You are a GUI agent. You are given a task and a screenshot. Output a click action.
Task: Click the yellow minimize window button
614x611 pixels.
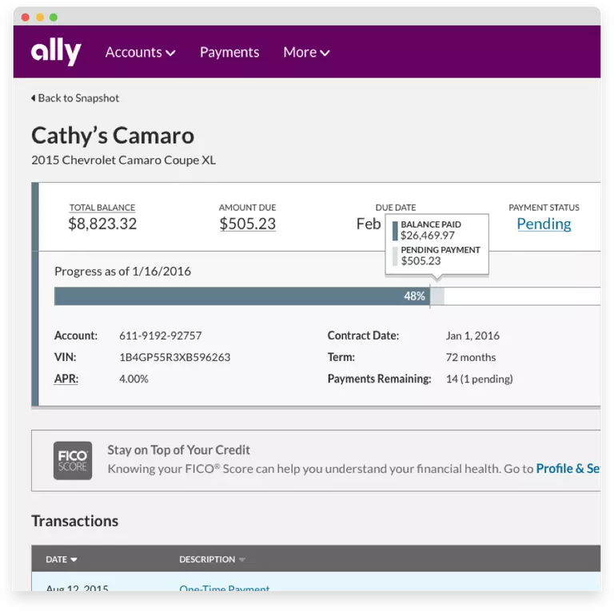39,17
